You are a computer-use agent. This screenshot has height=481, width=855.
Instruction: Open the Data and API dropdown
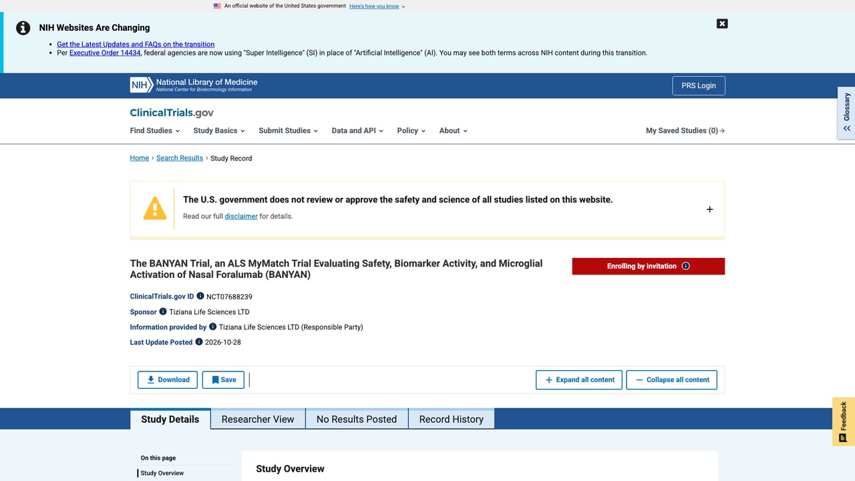(x=357, y=130)
